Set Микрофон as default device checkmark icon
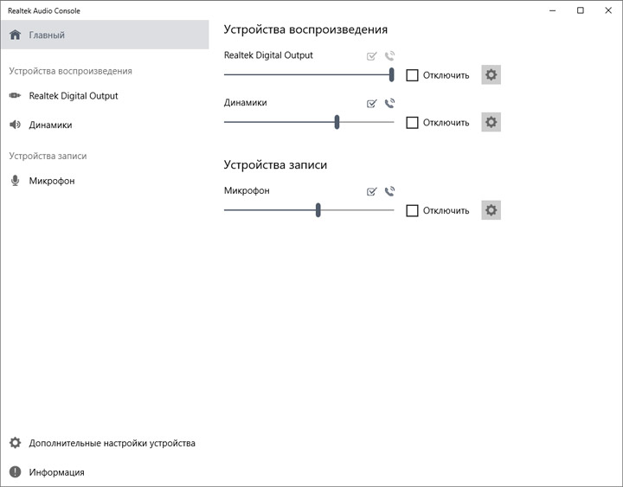Image resolution: width=623 pixels, height=487 pixels. (x=372, y=191)
